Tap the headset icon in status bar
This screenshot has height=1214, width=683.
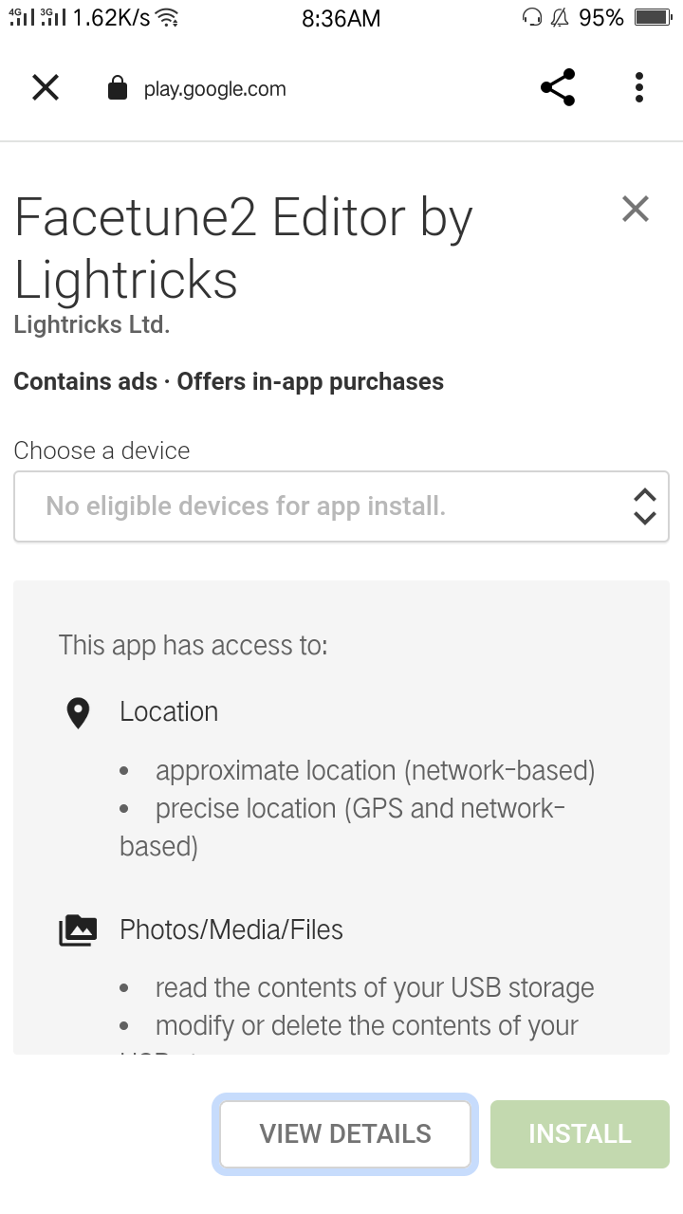click(532, 17)
